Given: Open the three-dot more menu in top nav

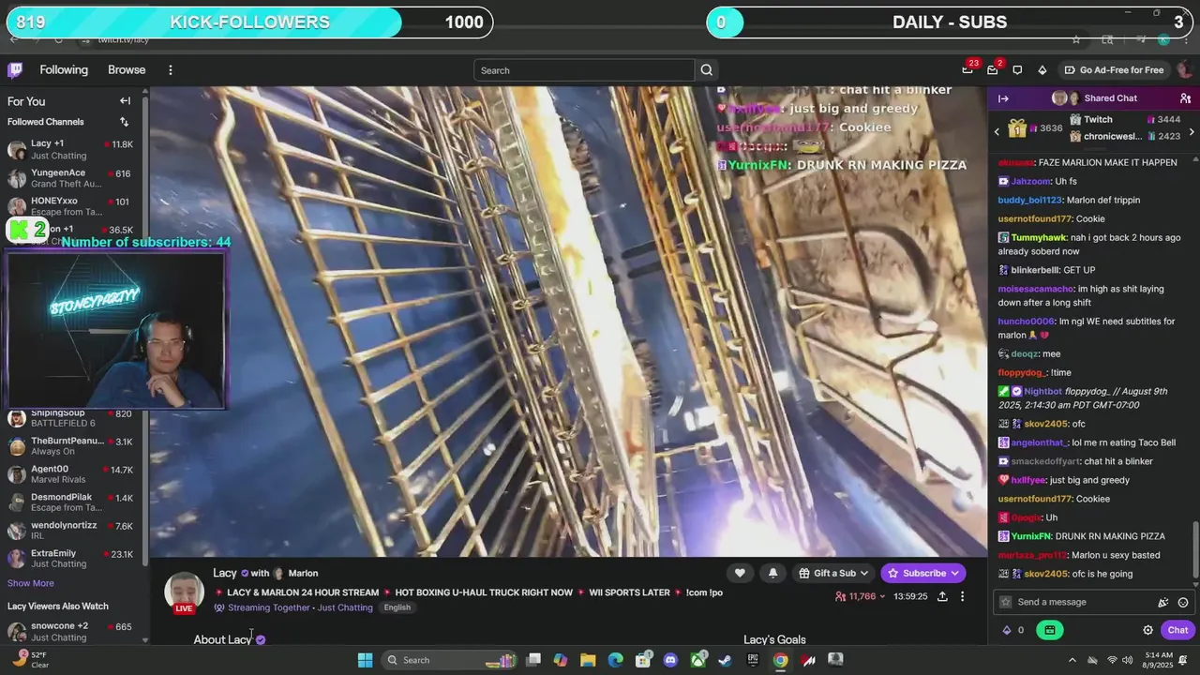Looking at the screenshot, I should [x=170, y=70].
